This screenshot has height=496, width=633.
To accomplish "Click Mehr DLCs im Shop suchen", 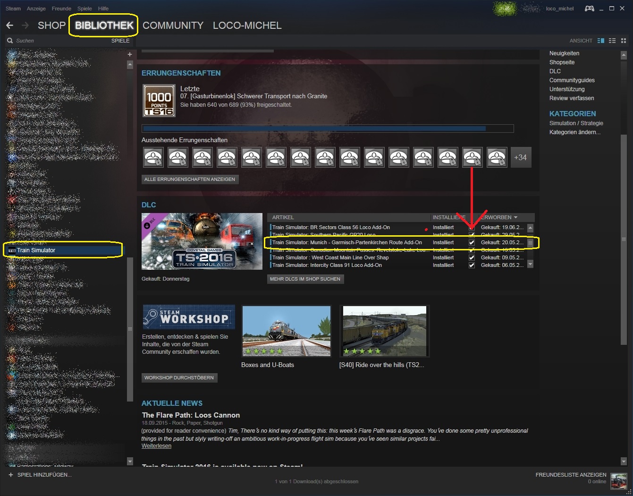I will (305, 279).
